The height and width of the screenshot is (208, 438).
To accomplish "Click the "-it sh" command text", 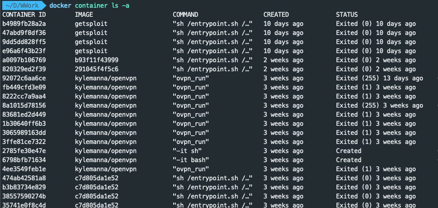I will pyautogui.click(x=186, y=151).
